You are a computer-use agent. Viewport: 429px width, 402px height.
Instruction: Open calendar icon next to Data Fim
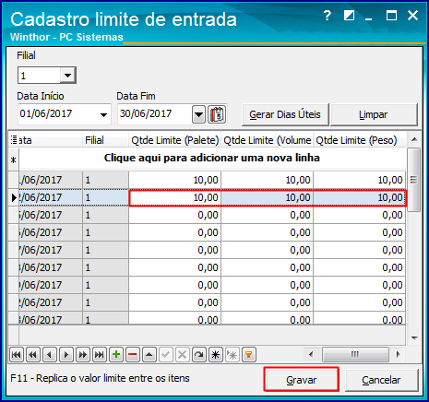point(217,114)
